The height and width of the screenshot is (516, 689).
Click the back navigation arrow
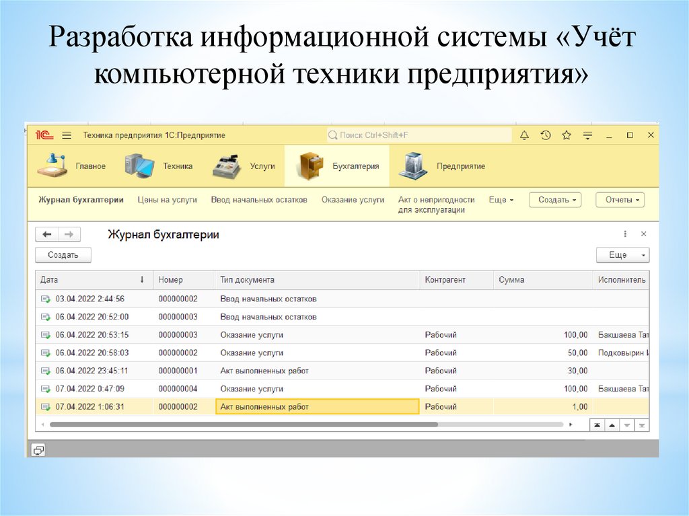coord(47,235)
